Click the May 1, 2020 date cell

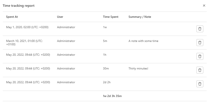tap(27, 27)
